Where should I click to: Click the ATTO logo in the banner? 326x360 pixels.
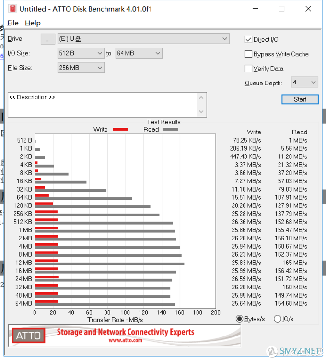[28, 336]
